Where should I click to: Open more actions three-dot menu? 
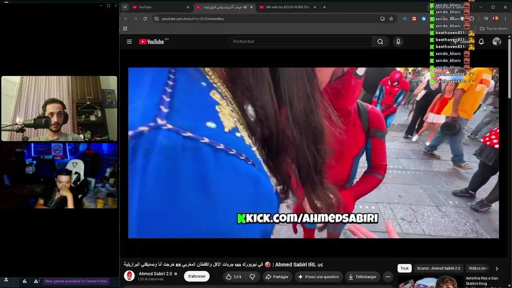pos(388,277)
